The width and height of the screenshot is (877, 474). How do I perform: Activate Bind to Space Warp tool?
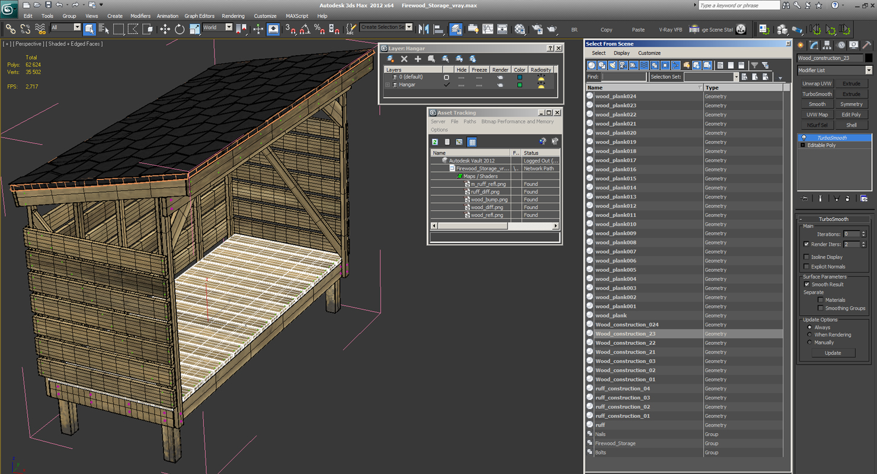tap(40, 28)
